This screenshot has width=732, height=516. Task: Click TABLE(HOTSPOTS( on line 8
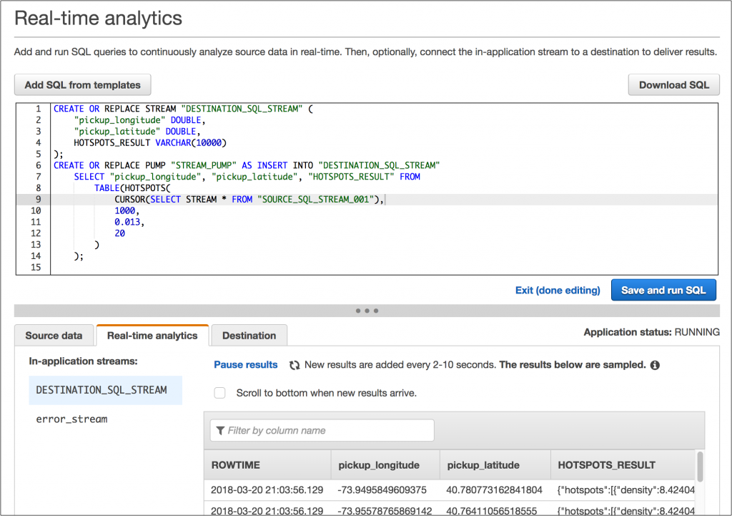[x=132, y=188]
